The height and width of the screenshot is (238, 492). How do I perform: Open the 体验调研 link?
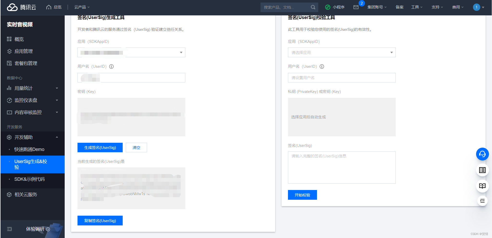click(x=35, y=229)
